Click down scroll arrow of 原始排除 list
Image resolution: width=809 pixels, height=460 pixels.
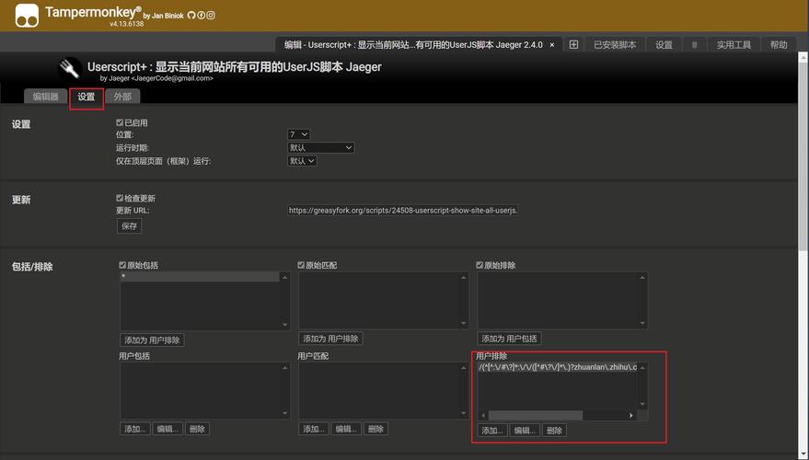(x=642, y=323)
